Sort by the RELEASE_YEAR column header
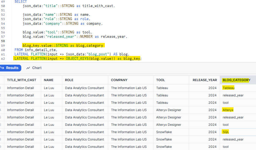 coord(205,80)
